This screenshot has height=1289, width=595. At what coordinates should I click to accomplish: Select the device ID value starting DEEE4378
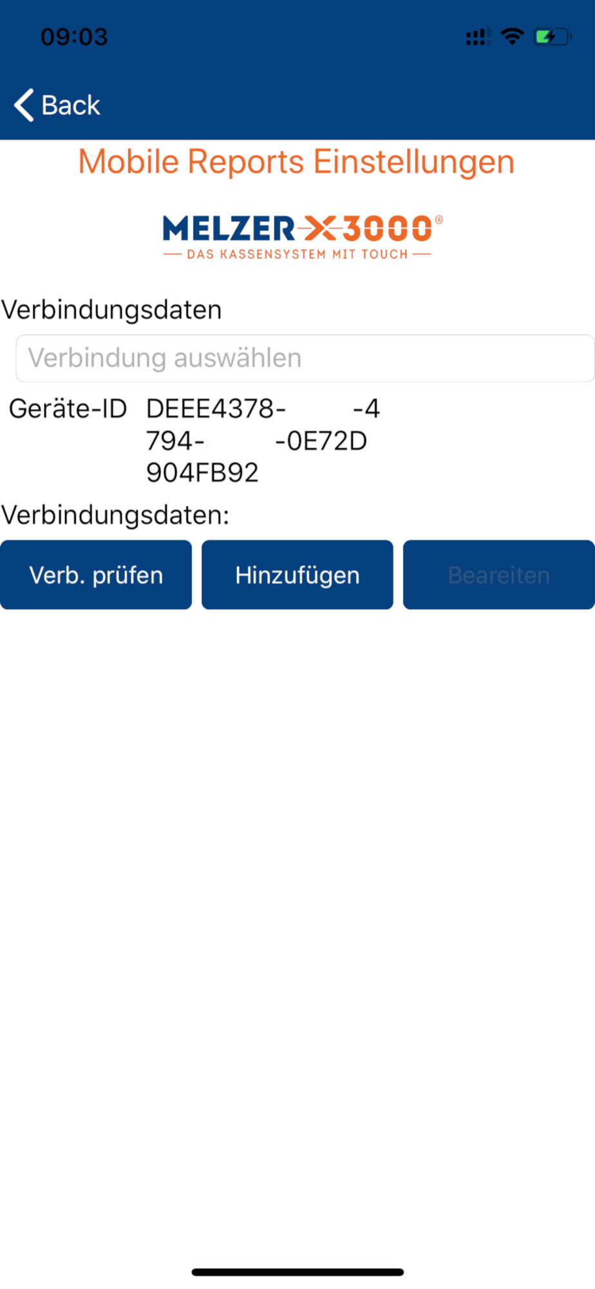[x=263, y=441]
